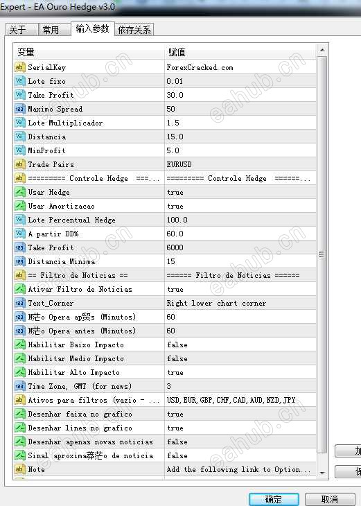Screen dimensions: 361x506
Task: Open the Habilitar Medio Impacto false value
Action: tap(240, 358)
